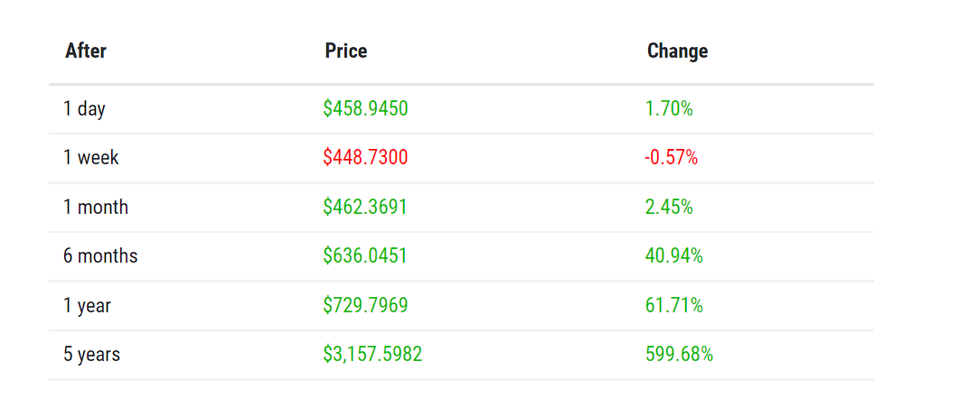The image size is (979, 399).
Task: Click the $729.7969 price value
Action: pyautogui.click(x=366, y=305)
